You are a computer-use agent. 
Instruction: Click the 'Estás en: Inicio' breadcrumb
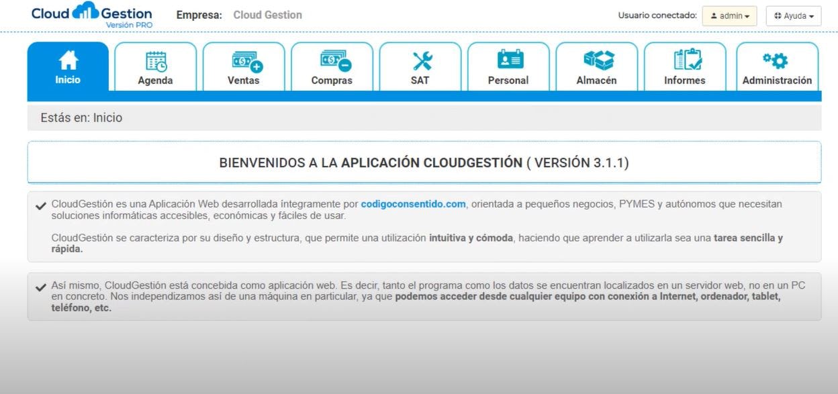click(x=81, y=118)
